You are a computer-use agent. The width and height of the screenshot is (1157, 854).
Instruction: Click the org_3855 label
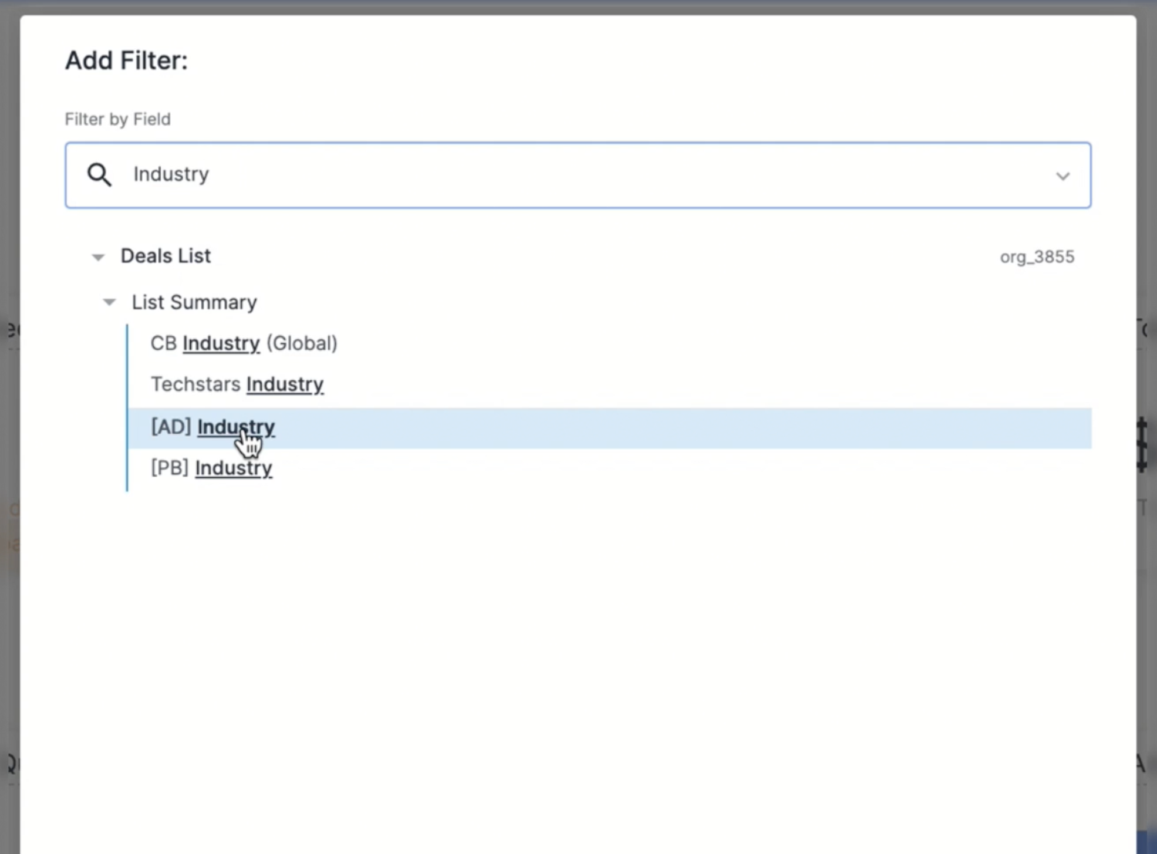[x=1037, y=256]
